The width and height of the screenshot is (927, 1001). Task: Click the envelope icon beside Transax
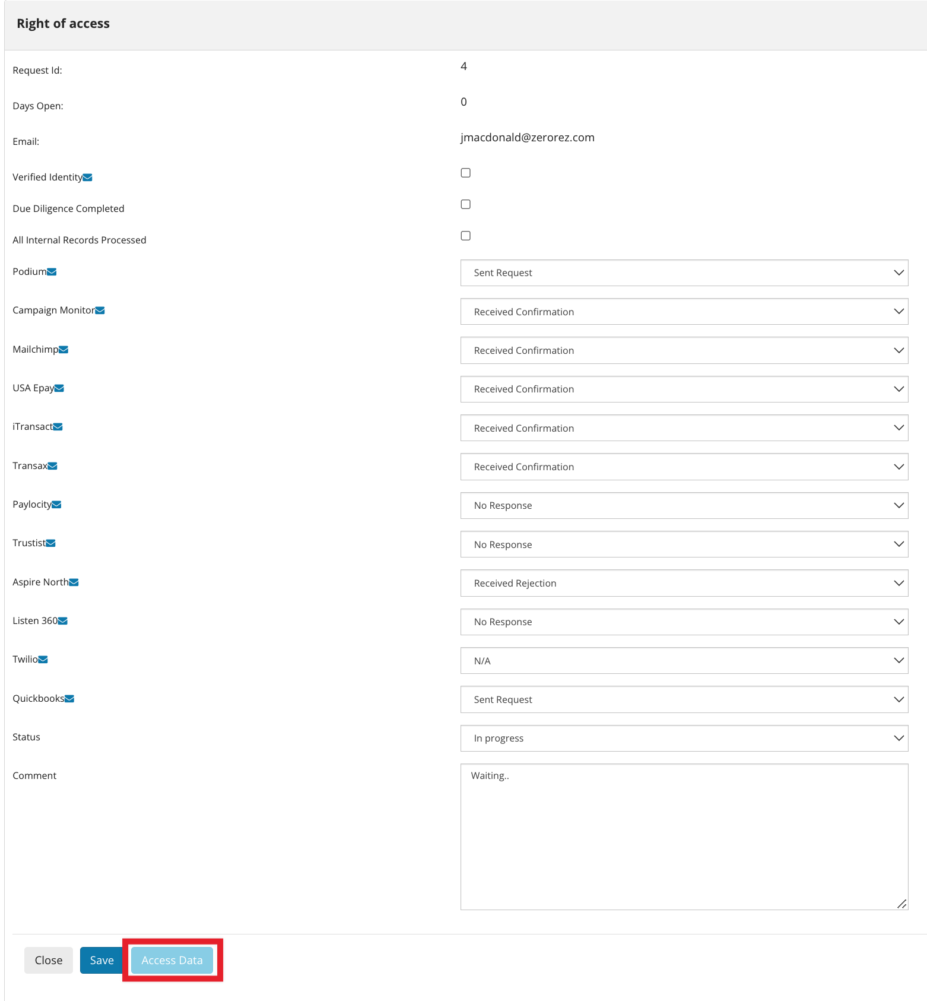[x=52, y=466]
